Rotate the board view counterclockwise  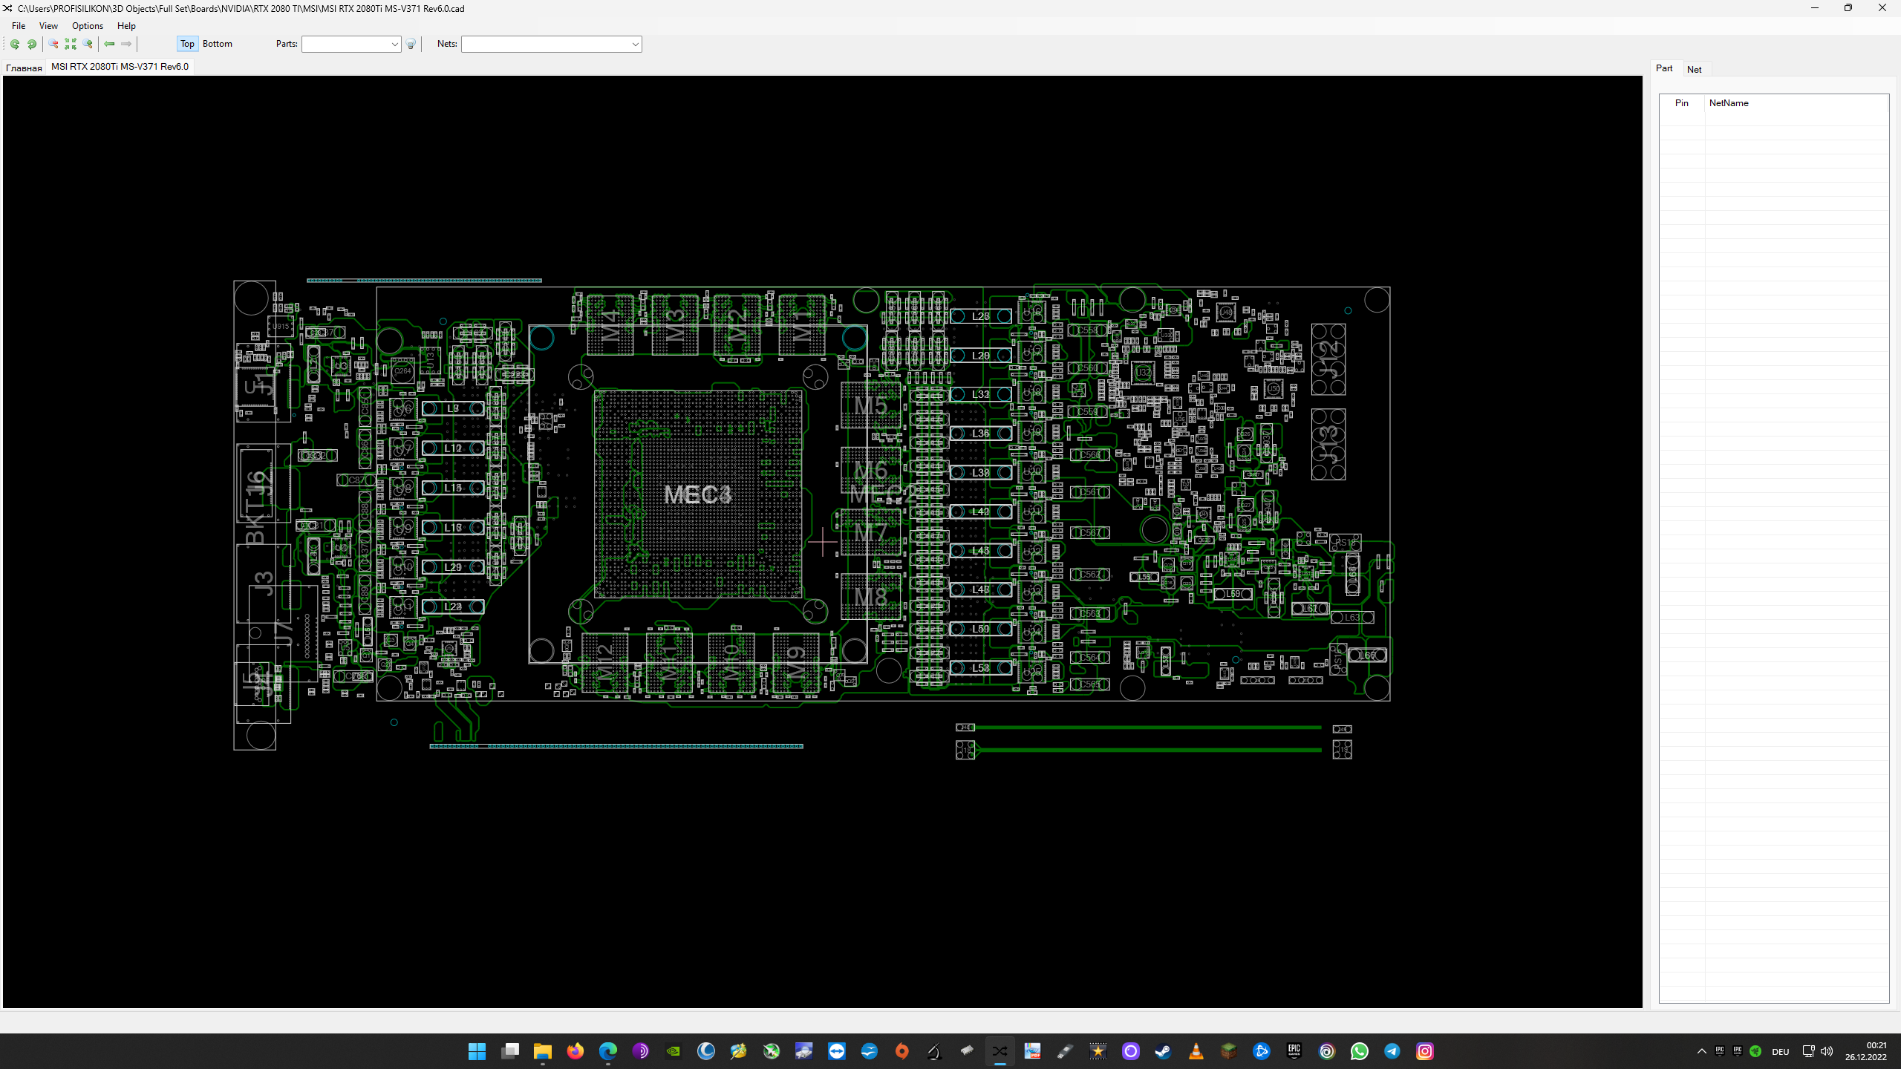[x=15, y=44]
